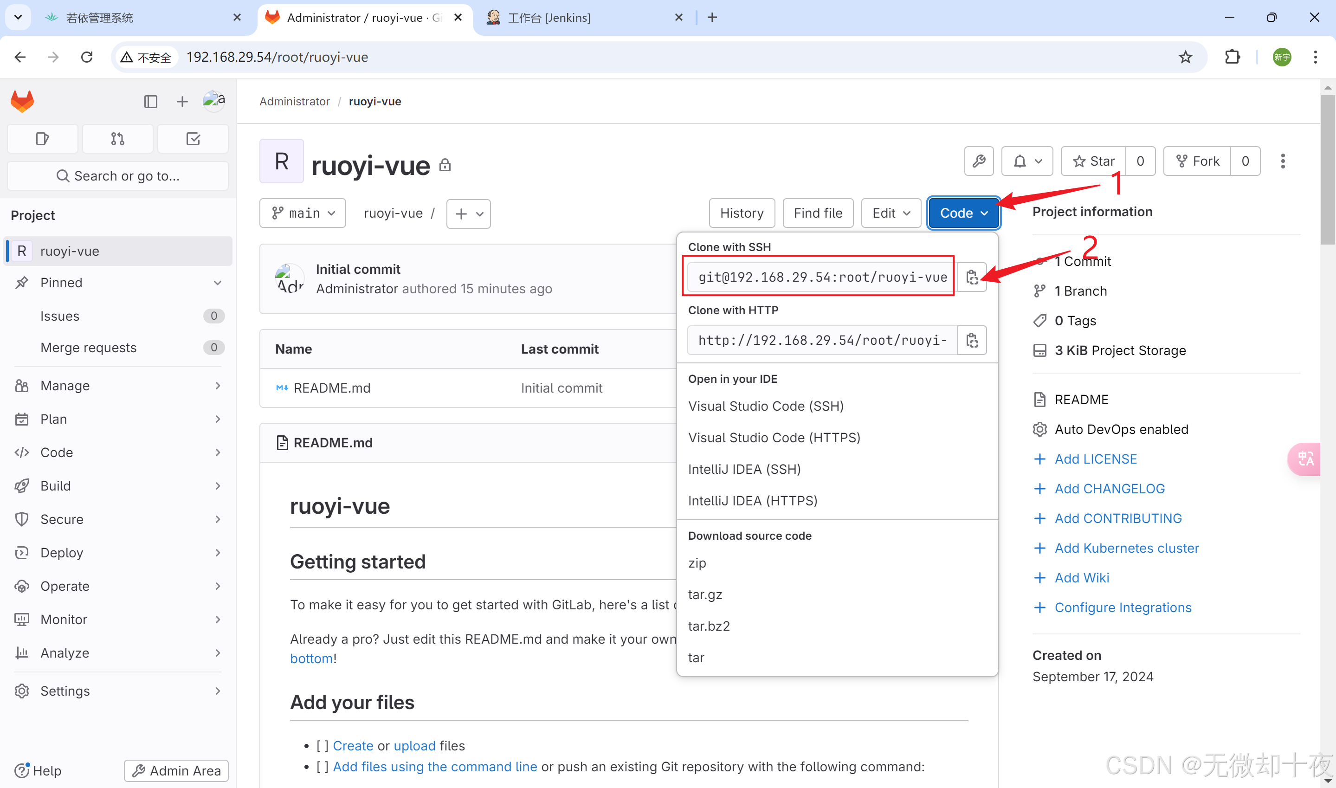Download source code as zip
1336x788 pixels.
tap(697, 563)
